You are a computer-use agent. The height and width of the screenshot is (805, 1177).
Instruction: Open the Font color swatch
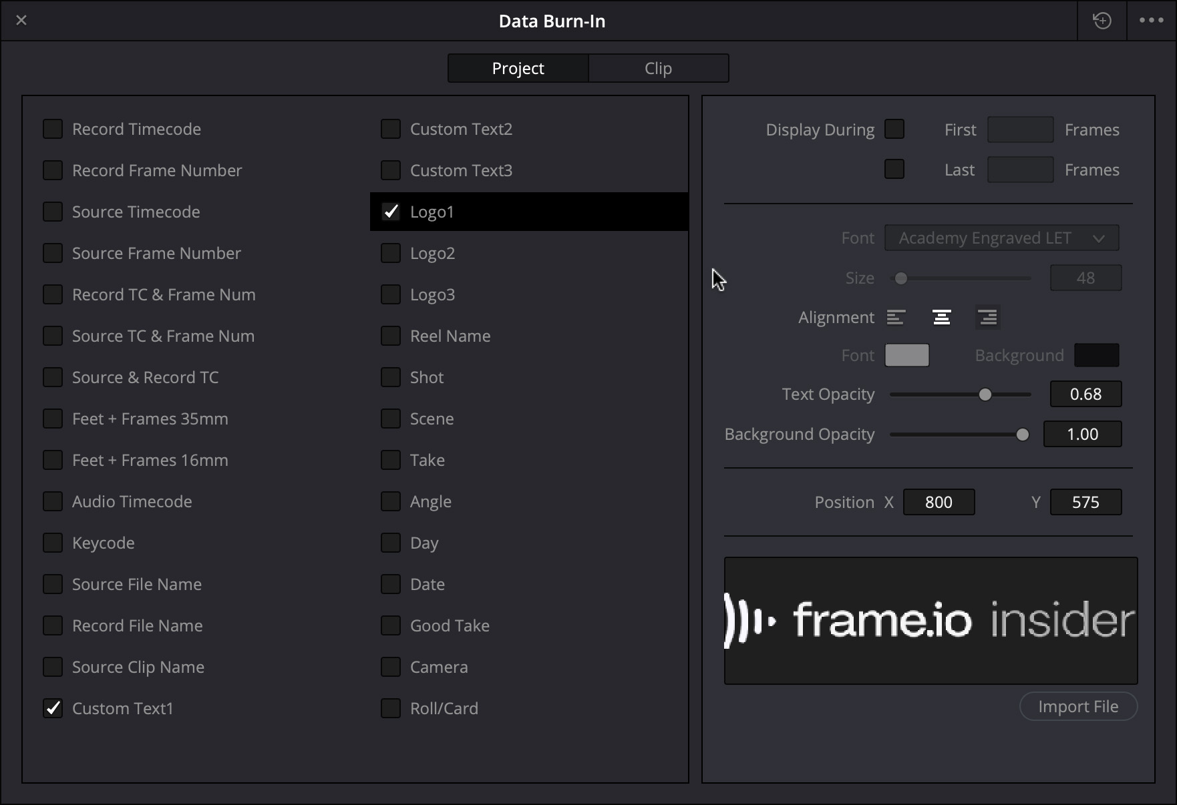click(906, 355)
